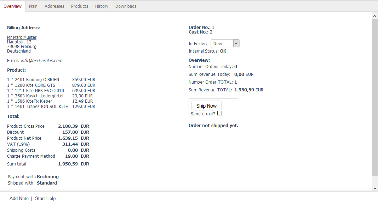Click the scrollbar down arrow

[x=374, y=188]
